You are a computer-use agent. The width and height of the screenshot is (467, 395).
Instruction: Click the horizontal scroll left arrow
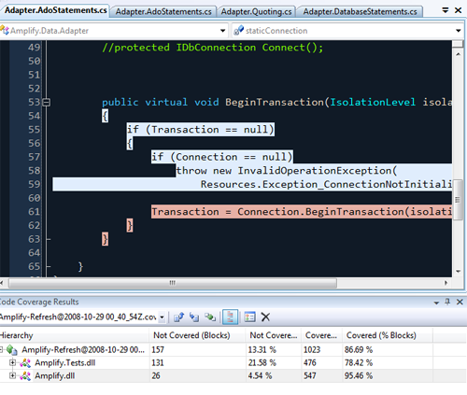click(2, 283)
